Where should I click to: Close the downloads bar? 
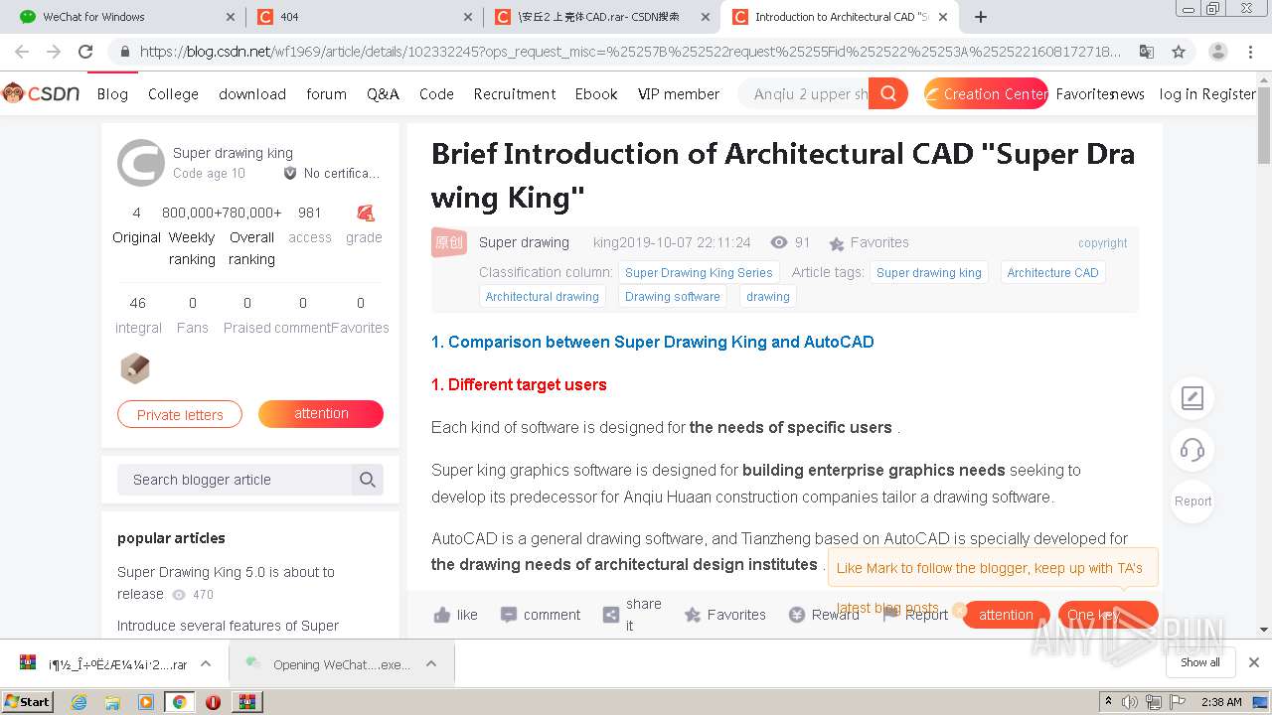(x=1254, y=662)
